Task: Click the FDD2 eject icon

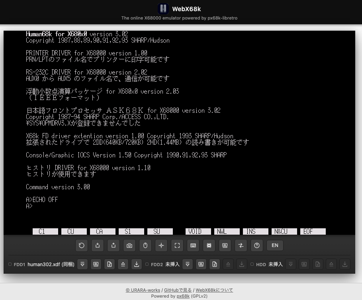Action: tap(228, 264)
